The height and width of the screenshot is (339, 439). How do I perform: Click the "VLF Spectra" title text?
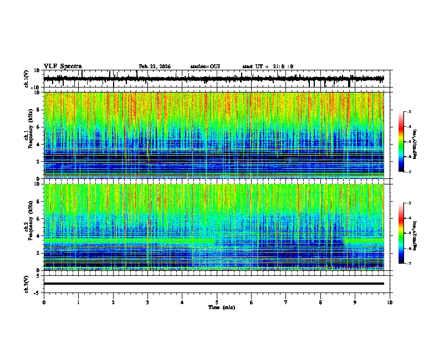point(63,66)
